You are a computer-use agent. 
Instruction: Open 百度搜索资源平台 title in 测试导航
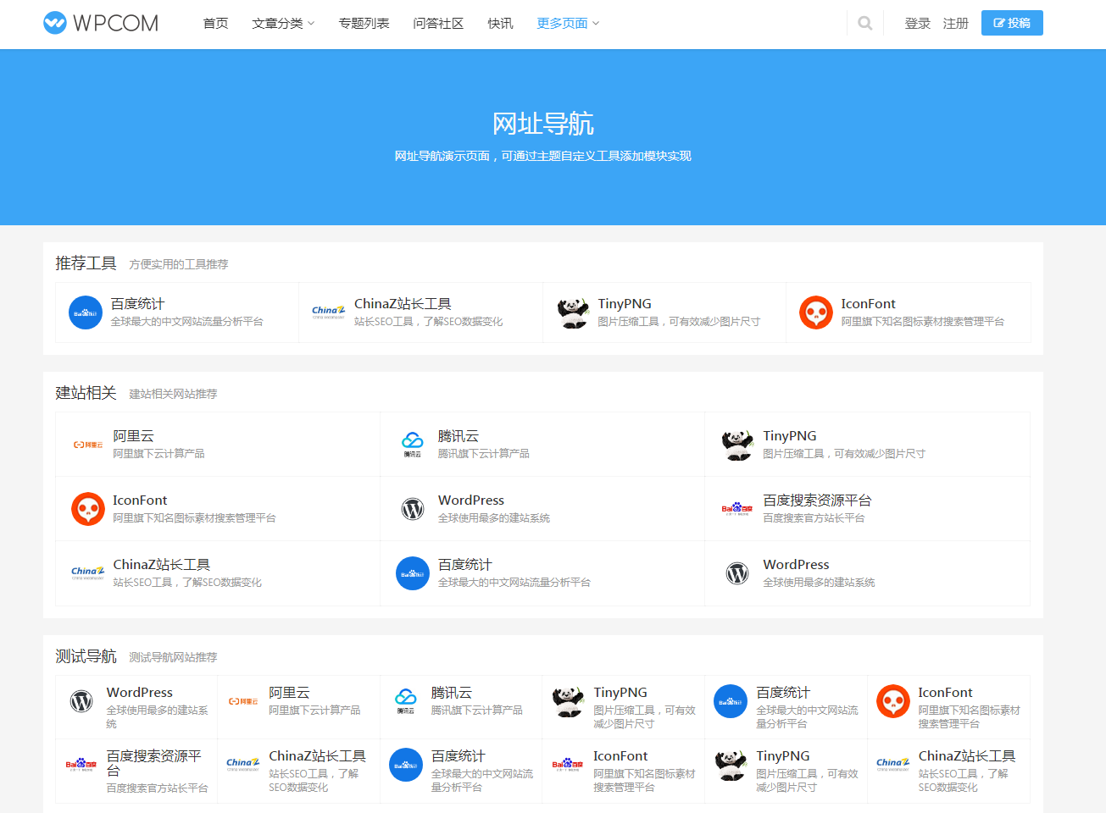pos(153,763)
